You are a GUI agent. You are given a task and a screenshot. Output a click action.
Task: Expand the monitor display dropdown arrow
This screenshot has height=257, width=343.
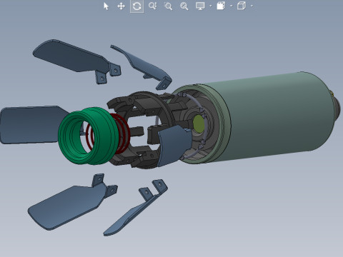211,6
